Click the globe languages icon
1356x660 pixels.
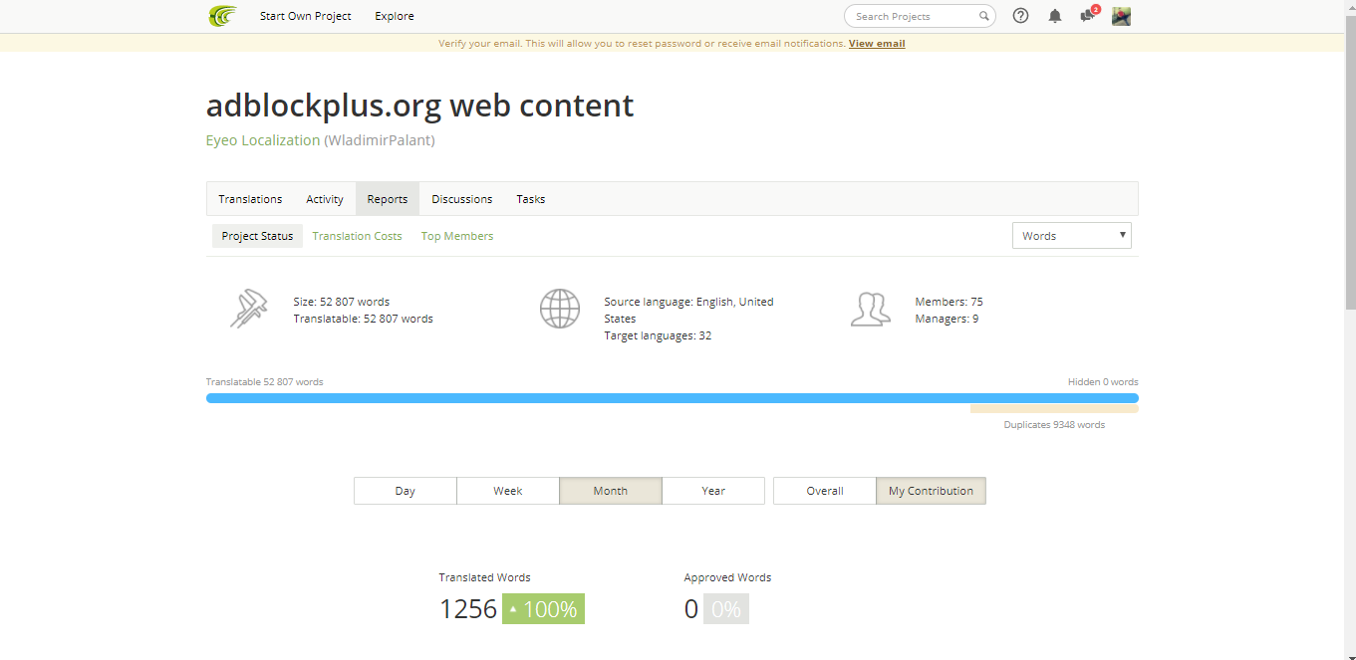[x=560, y=309]
